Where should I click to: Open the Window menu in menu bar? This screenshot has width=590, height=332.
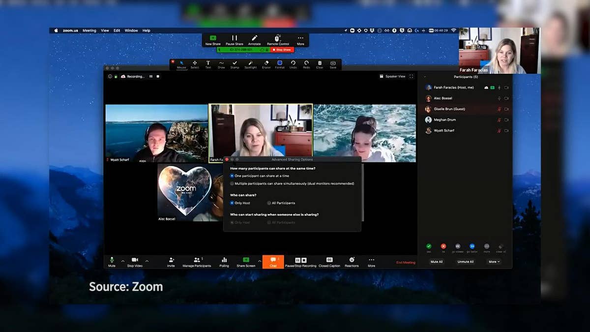(131, 30)
